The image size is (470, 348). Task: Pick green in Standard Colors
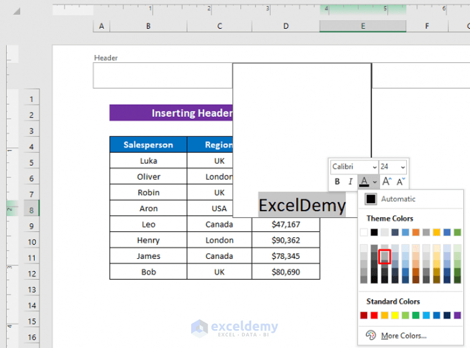[x=415, y=315]
